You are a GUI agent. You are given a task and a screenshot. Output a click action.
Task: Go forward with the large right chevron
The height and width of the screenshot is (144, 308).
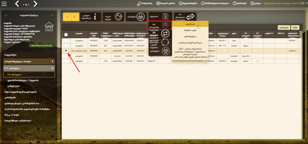(35, 3)
